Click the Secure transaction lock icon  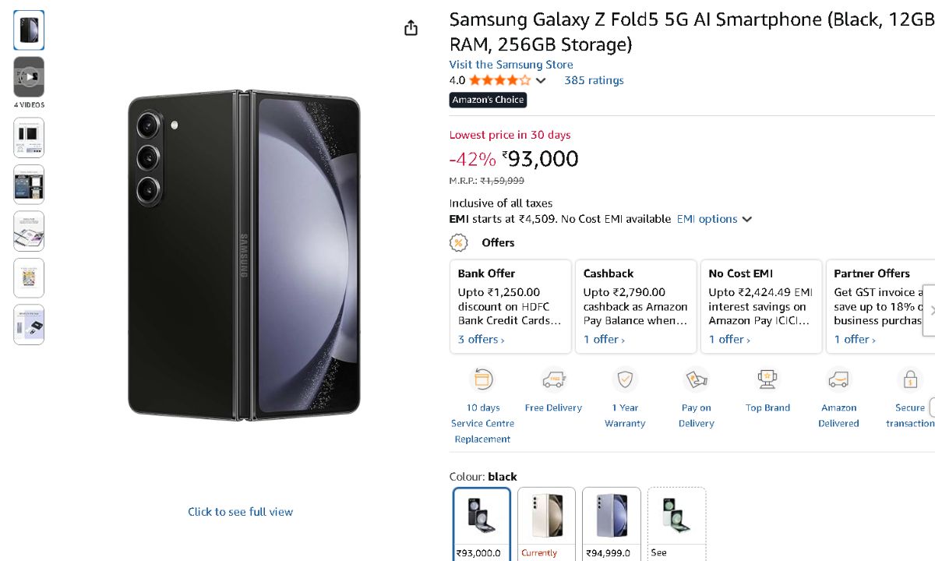pyautogui.click(x=909, y=380)
